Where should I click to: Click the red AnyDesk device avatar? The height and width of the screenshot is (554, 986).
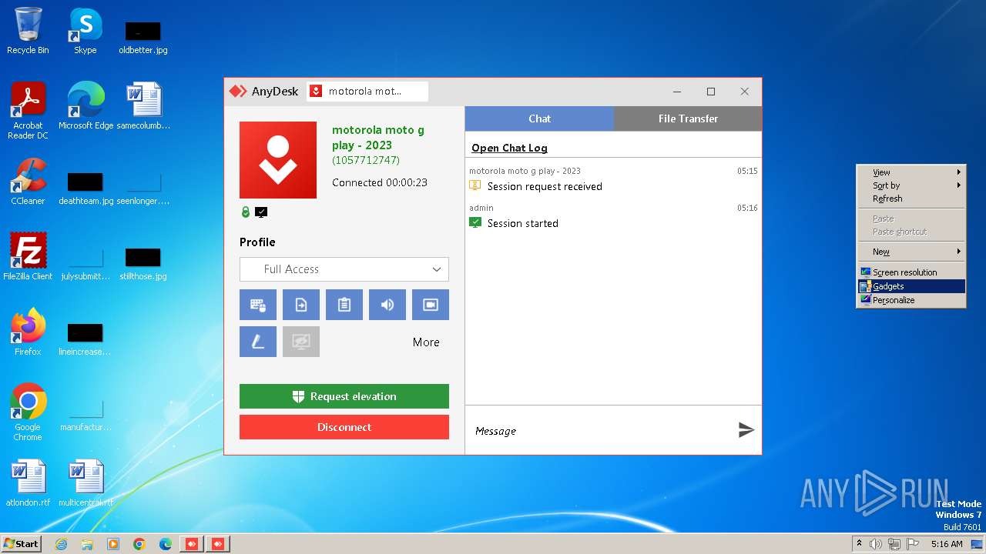pos(278,160)
